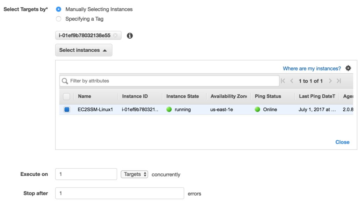The image size is (358, 205).
Task: Close the instance selection panel
Action: pyautogui.click(x=342, y=142)
